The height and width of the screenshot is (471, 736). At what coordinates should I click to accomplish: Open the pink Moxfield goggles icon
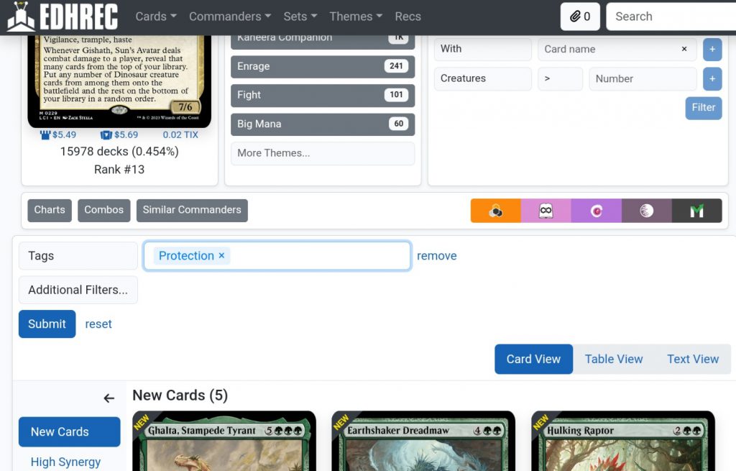tap(546, 211)
